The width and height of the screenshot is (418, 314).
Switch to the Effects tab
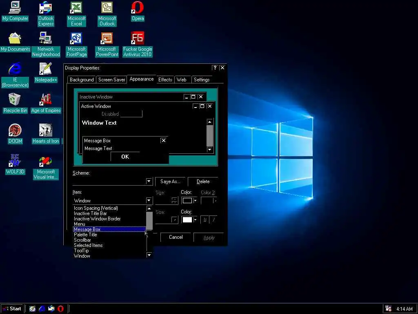tap(165, 80)
